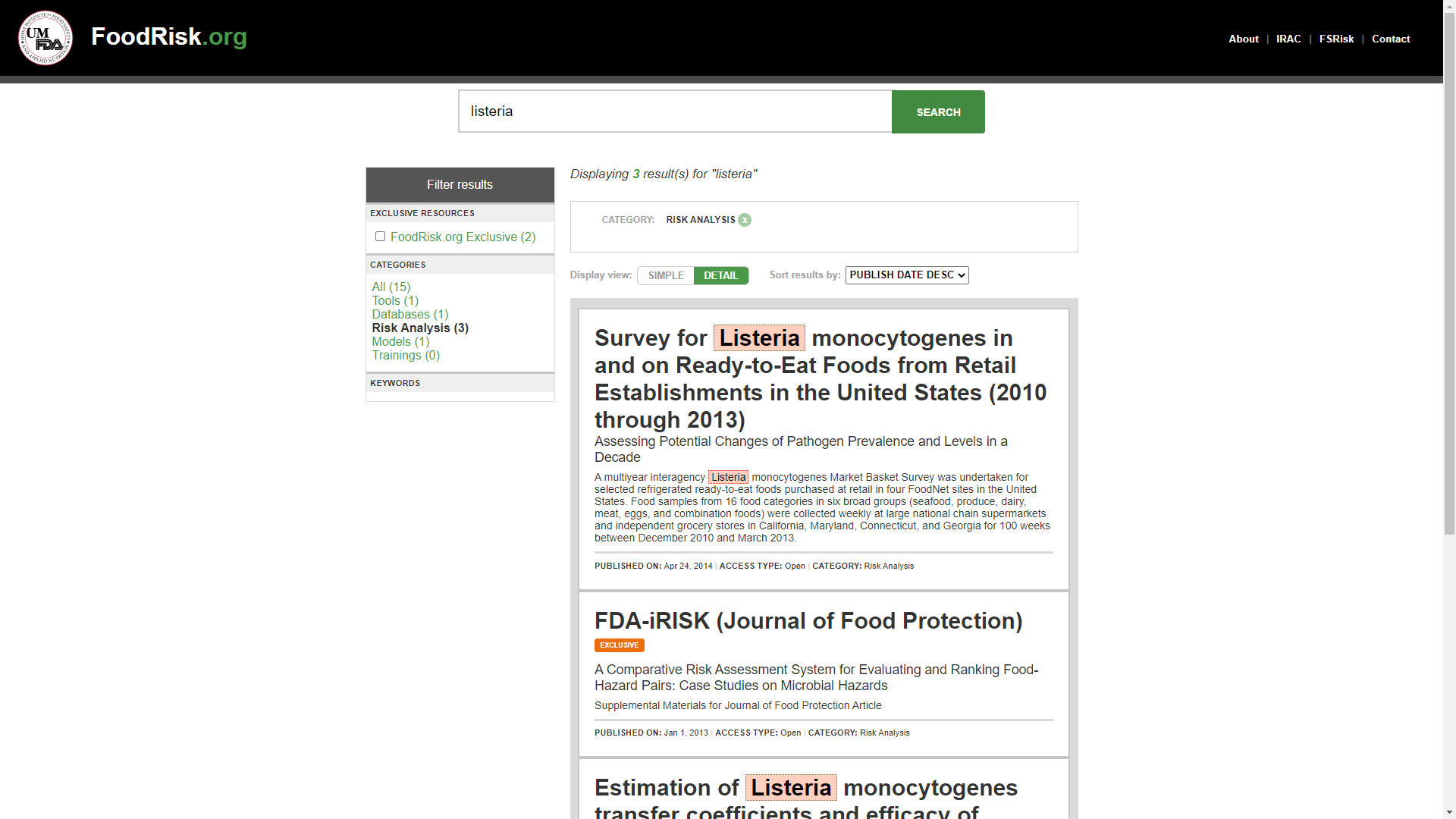Select the DETAIL display view
1456x819 pixels.
point(720,275)
